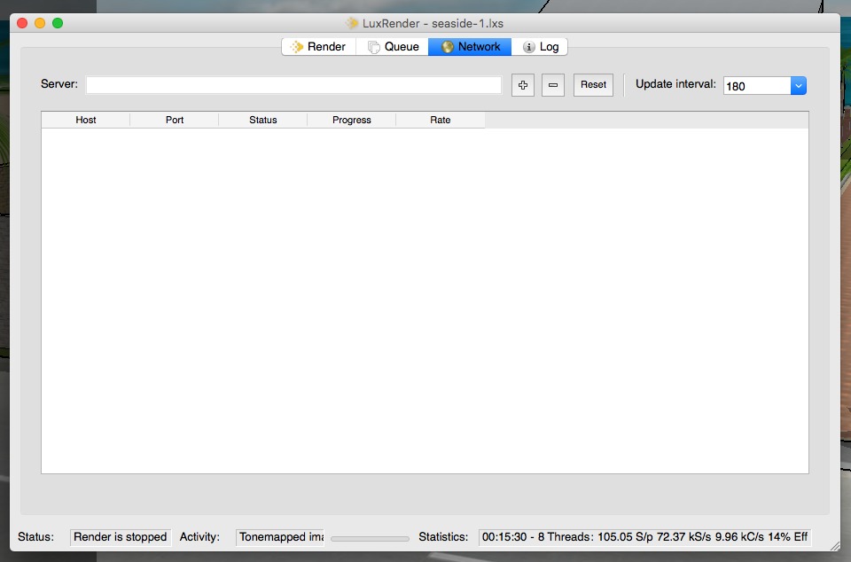This screenshot has width=851, height=562.
Task: Click the 'Status:' label in status bar
Action: (35, 537)
